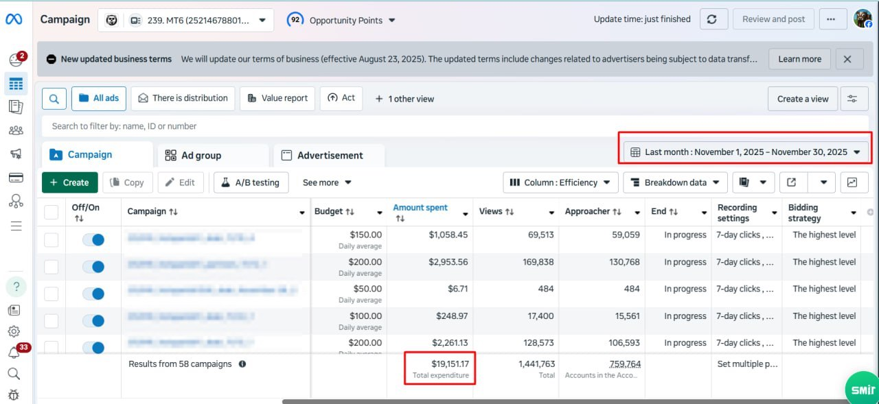Viewport: 879px width, 404px height.
Task: Expand the See more dropdown
Action: click(x=327, y=182)
